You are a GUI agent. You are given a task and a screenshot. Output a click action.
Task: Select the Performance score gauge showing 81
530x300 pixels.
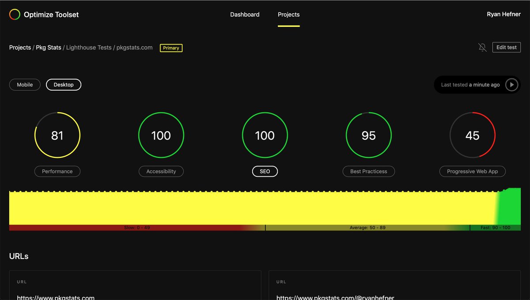coord(57,135)
